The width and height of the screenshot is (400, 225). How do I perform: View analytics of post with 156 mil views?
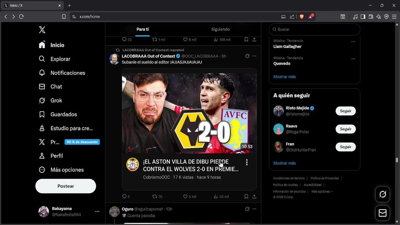(x=222, y=40)
